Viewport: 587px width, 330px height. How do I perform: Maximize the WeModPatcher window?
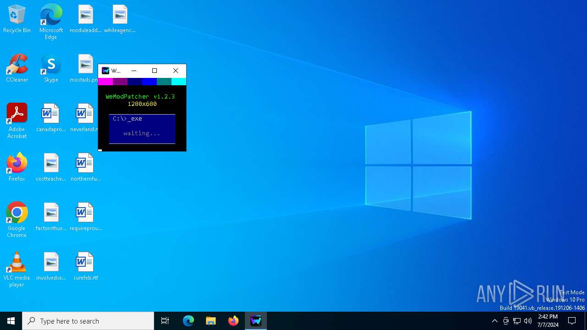155,71
